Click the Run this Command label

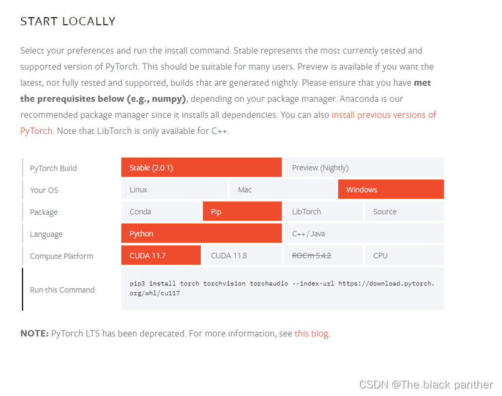click(63, 289)
